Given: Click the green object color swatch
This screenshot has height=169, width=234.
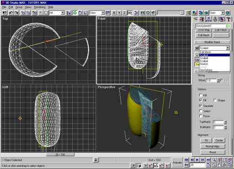Looking at the screenshot, I should [229, 26].
